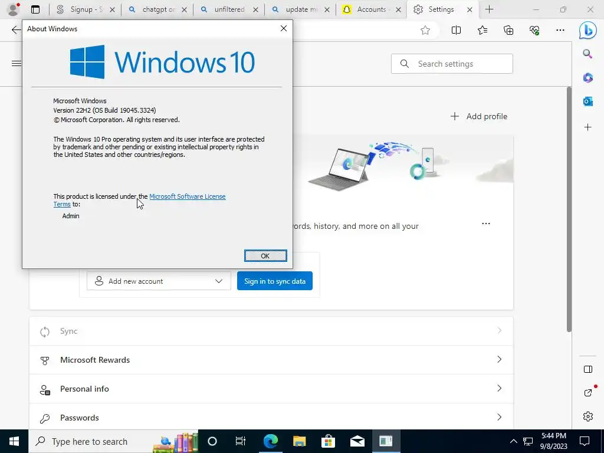Close the Signup tab
The image size is (604, 453).
(112, 10)
